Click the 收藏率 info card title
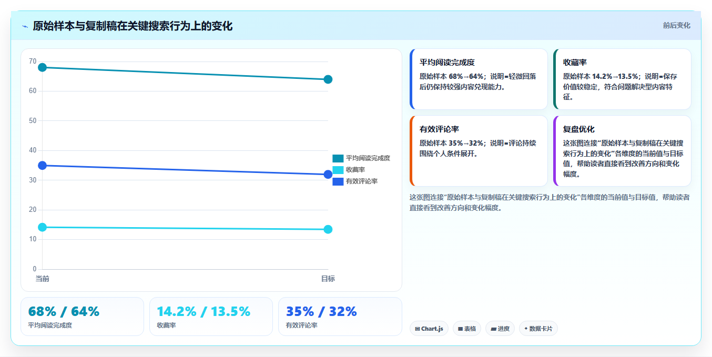The image size is (712, 357). click(575, 62)
